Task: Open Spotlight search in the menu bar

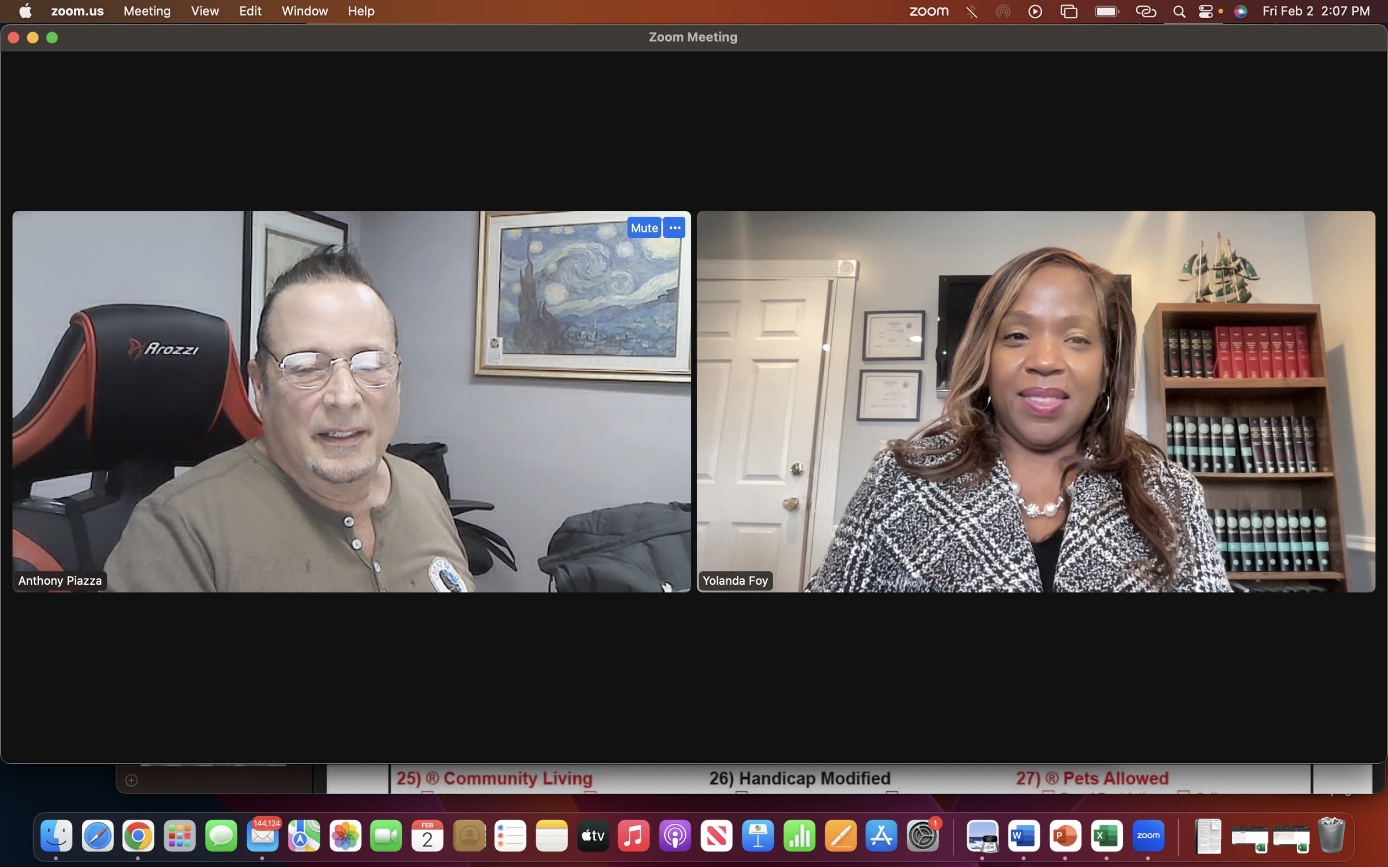Action: coord(1179,11)
